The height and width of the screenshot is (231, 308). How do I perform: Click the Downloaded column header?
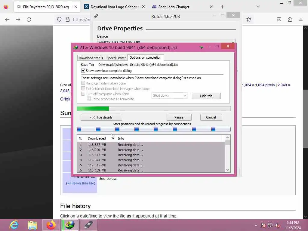point(97,138)
